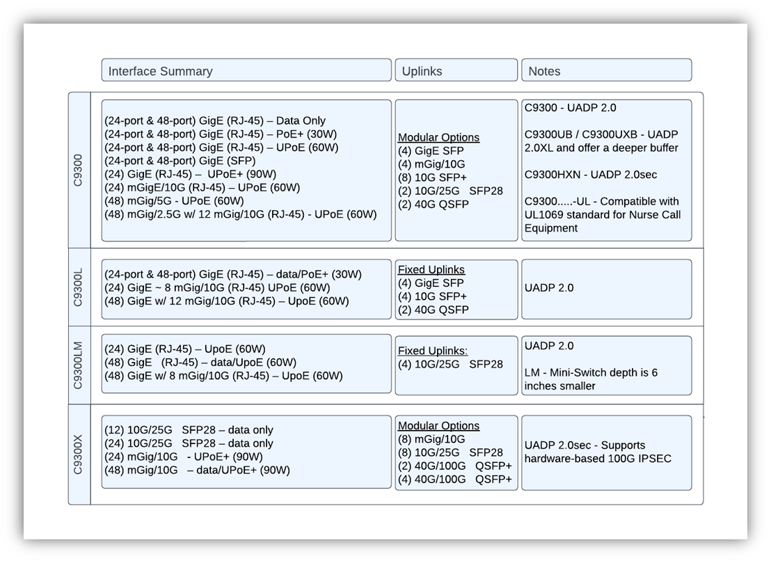This screenshot has width=771, height=563.
Task: Select the Interface Summary column header
Action: click(247, 70)
